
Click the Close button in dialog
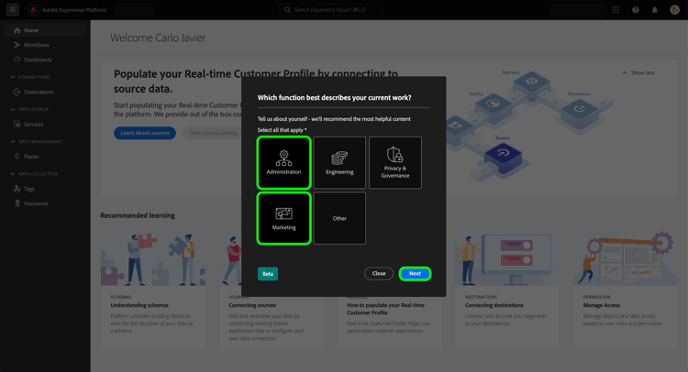click(379, 273)
